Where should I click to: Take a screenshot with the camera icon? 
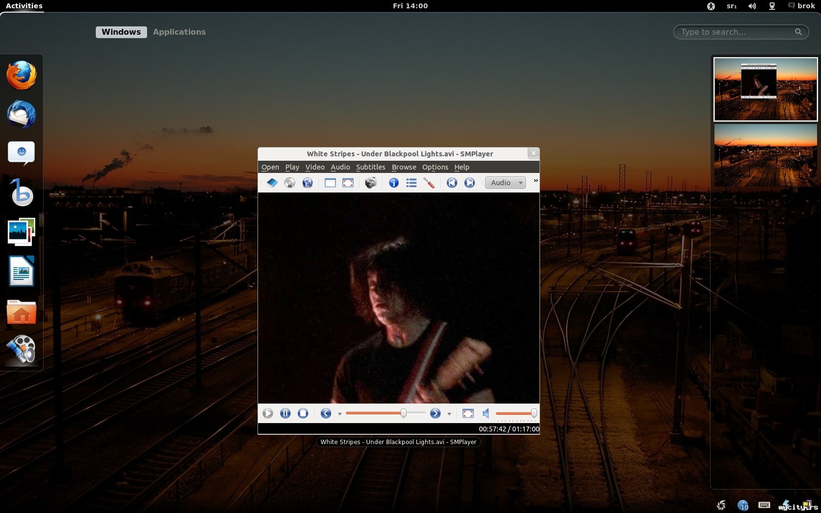pyautogui.click(x=371, y=183)
